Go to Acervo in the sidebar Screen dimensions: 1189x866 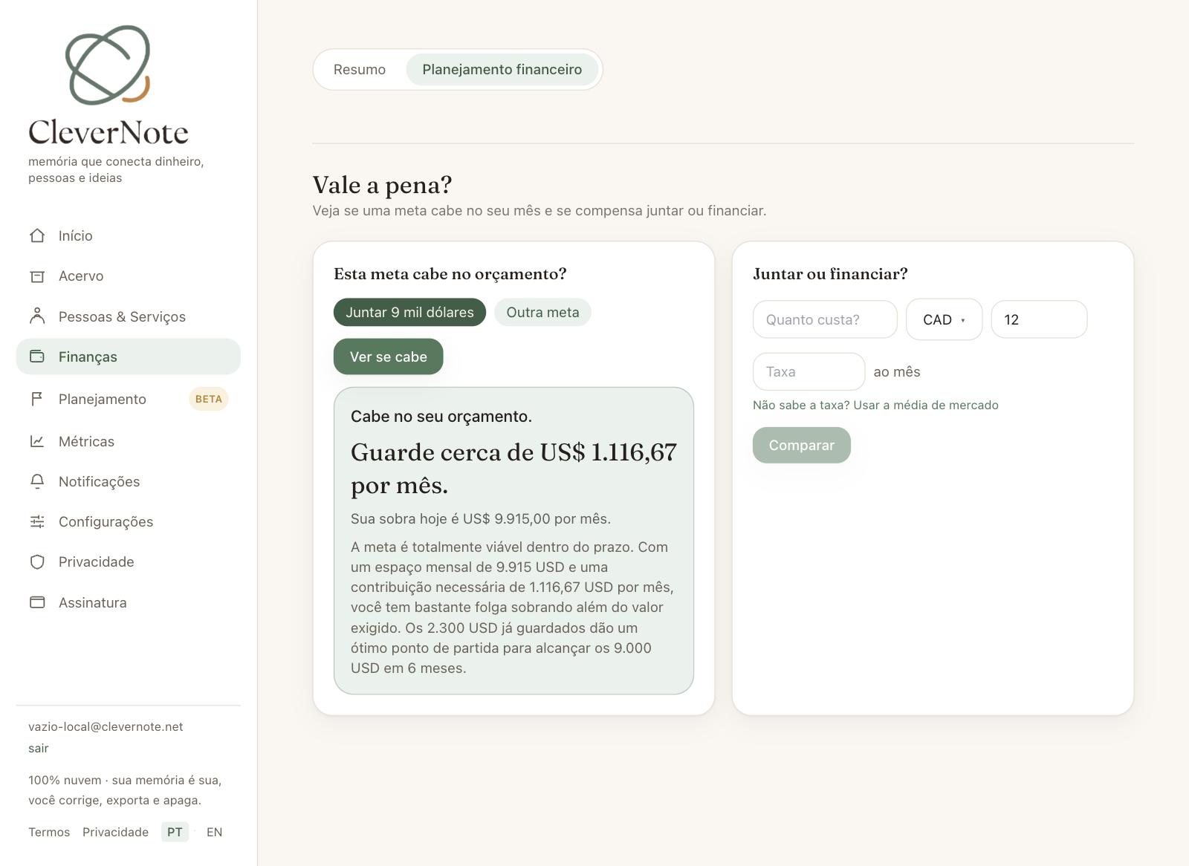[x=129, y=276]
